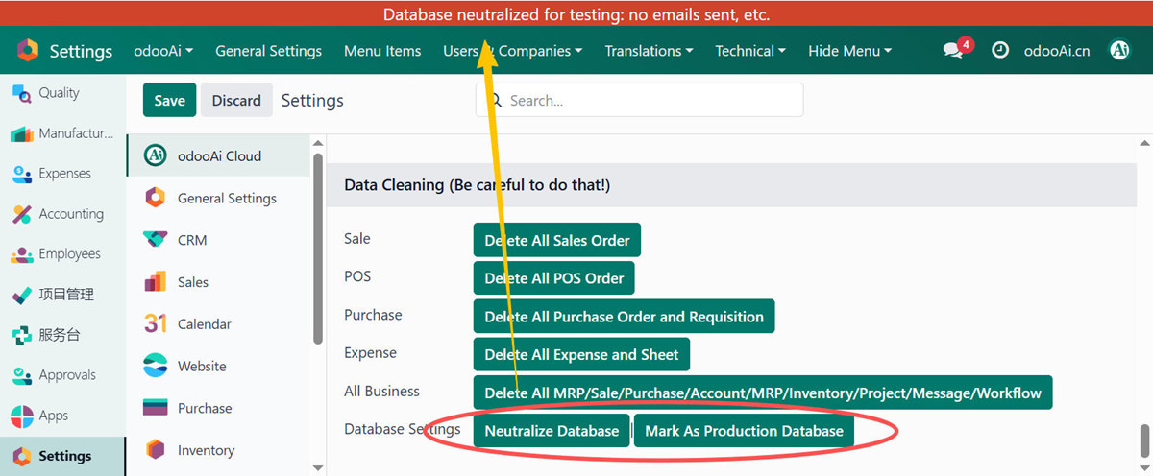1153x476 pixels.
Task: Focus the Search input field
Action: click(640, 100)
